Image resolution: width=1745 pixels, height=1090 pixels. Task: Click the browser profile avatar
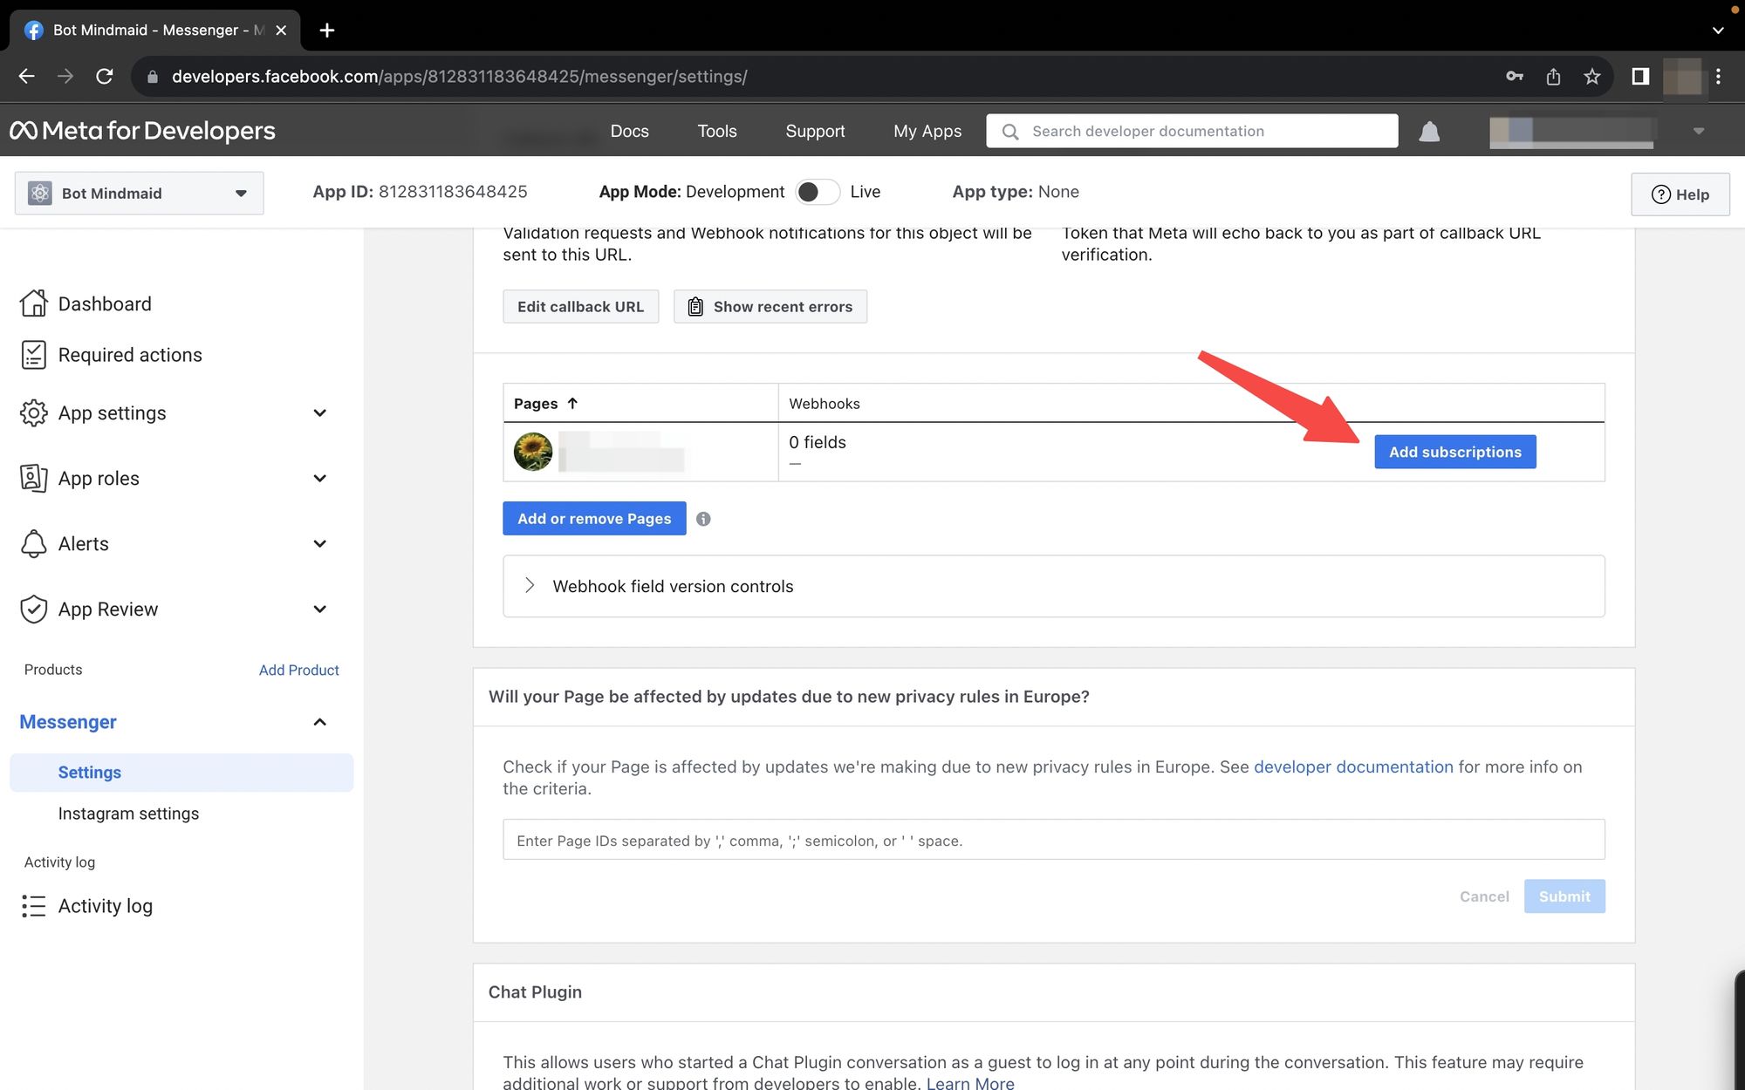tap(1682, 77)
